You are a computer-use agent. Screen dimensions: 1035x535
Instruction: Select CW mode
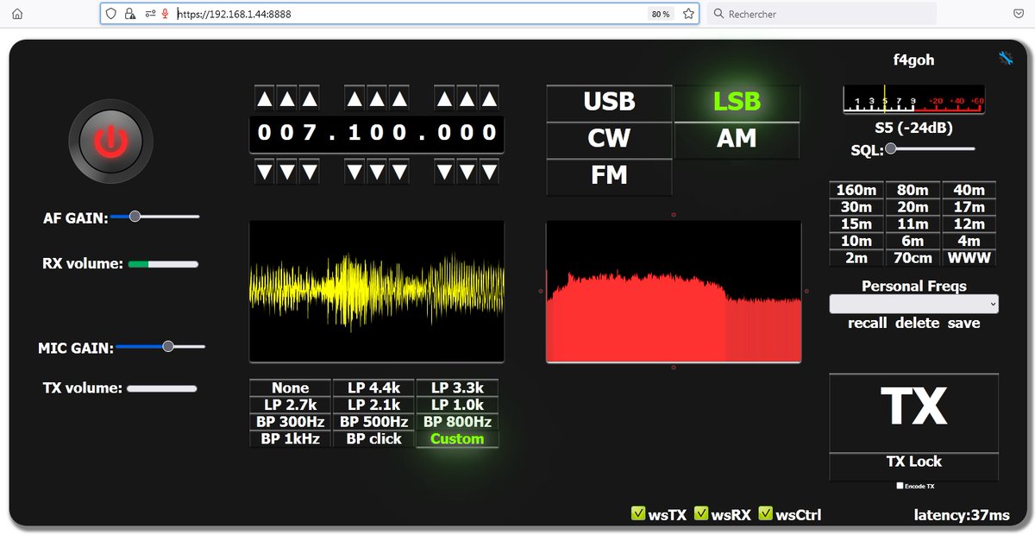(609, 139)
